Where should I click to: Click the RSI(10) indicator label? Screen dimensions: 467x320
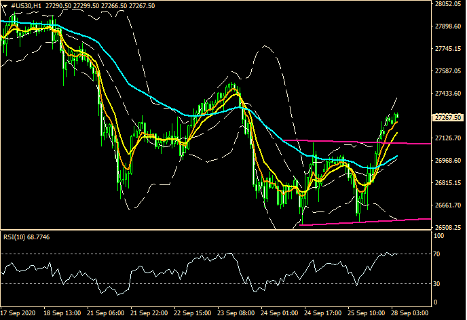[22, 236]
